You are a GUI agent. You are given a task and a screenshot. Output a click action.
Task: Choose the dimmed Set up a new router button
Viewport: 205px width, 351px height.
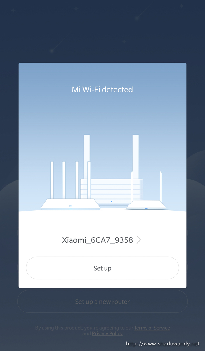point(102,302)
